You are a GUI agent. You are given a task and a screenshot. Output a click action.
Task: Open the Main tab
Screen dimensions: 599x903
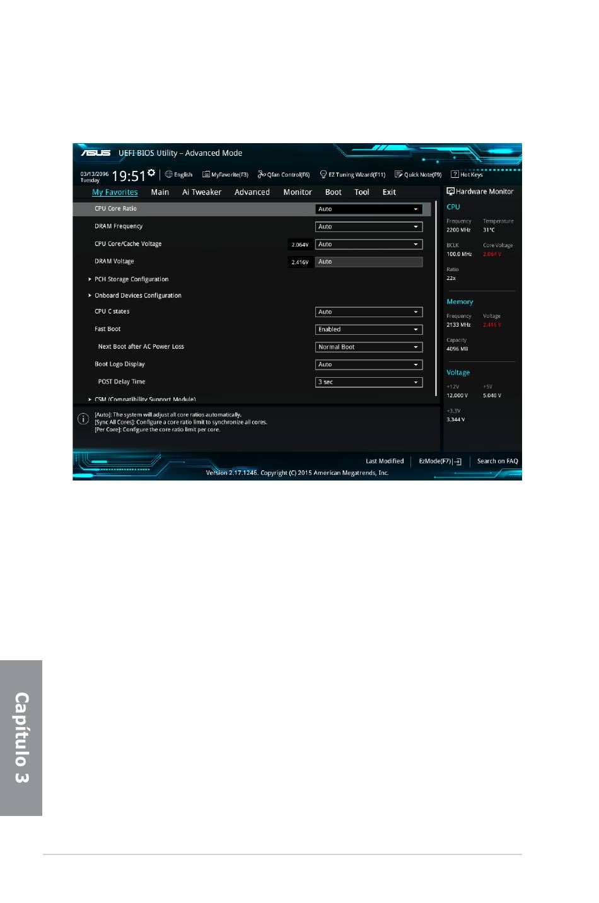[160, 192]
